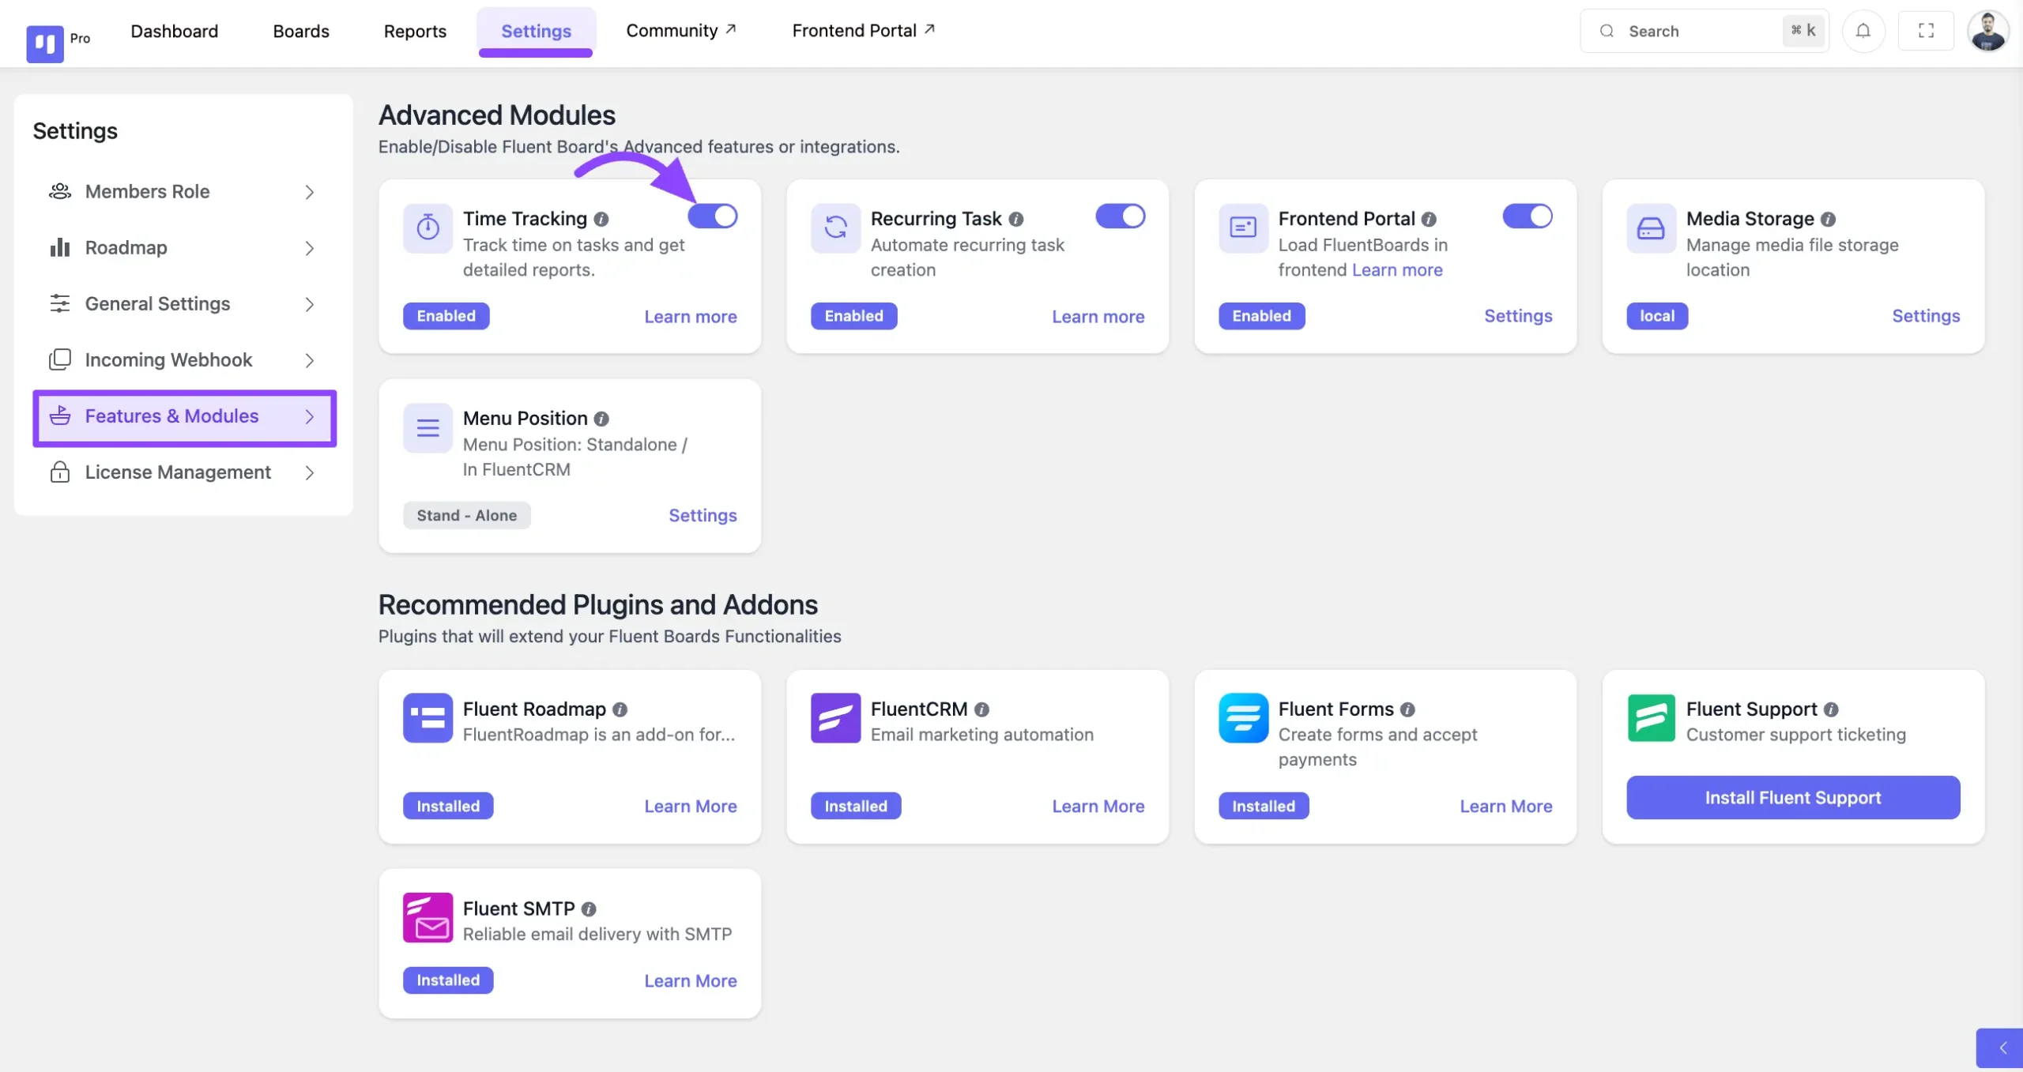Switch to the Reports tab

(x=415, y=31)
